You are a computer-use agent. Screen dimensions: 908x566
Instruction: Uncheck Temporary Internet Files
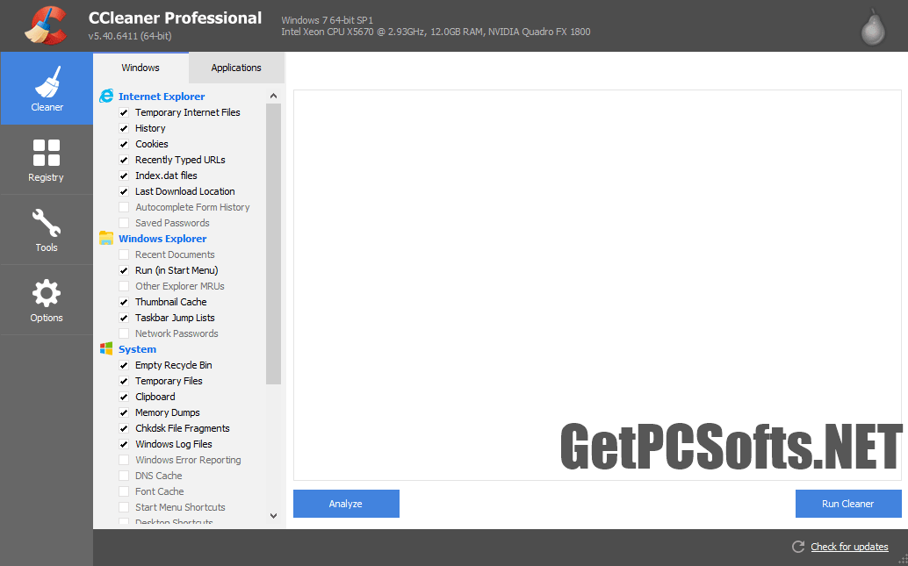pos(124,112)
